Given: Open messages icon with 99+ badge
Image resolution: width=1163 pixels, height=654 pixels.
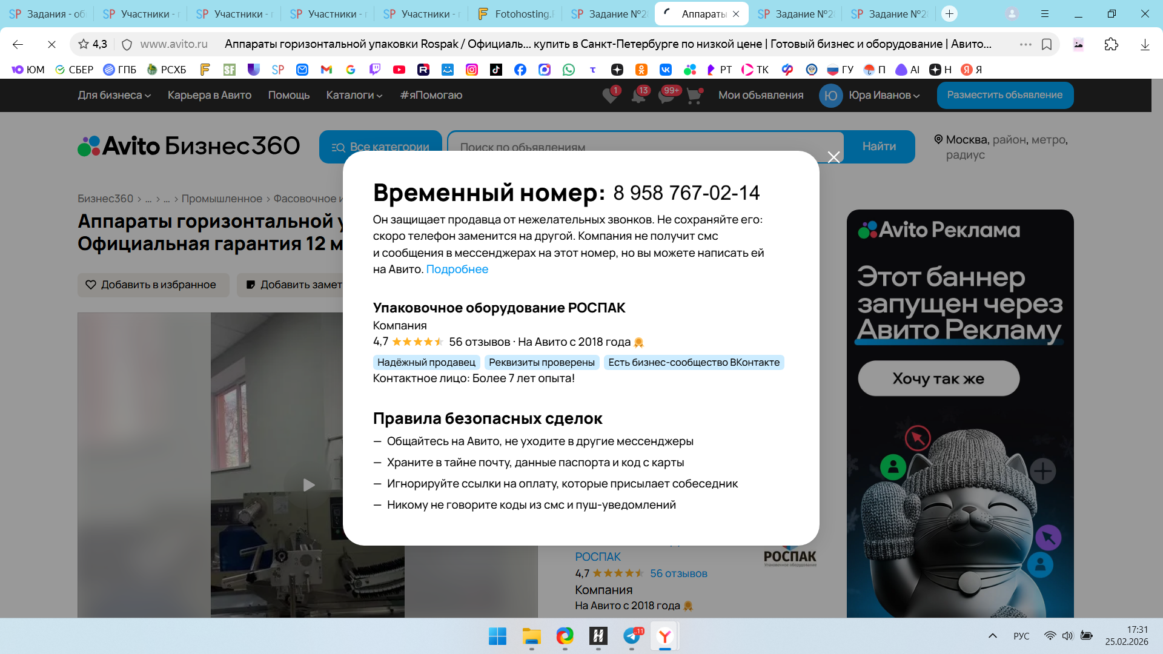Looking at the screenshot, I should click(666, 96).
